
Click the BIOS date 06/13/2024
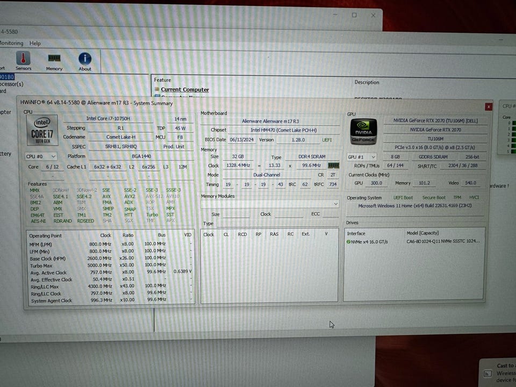pos(241,140)
